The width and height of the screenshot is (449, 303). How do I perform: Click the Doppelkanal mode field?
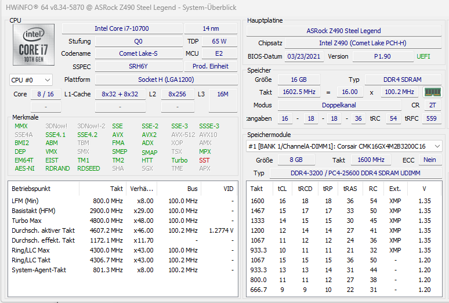(x=339, y=105)
